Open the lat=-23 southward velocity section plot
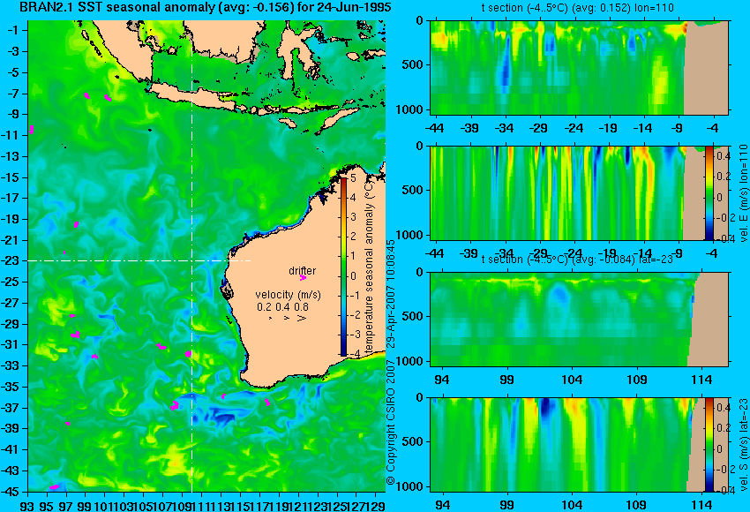 pos(579,445)
